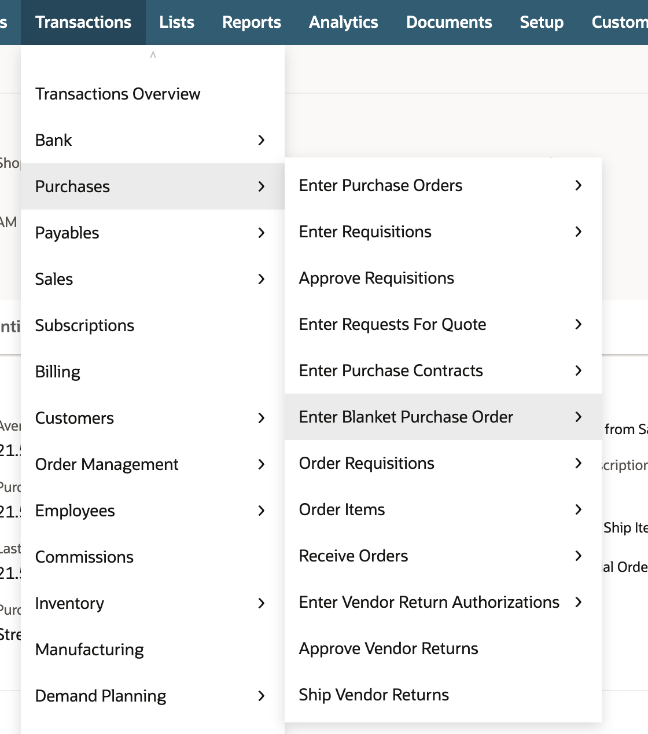This screenshot has height=734, width=648.
Task: Open Approve Requisitions
Action: [x=443, y=278]
